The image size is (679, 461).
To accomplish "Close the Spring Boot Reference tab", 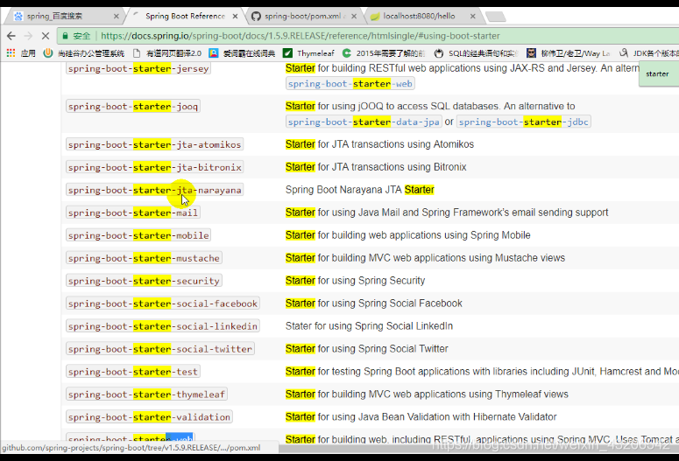I will pos(235,17).
